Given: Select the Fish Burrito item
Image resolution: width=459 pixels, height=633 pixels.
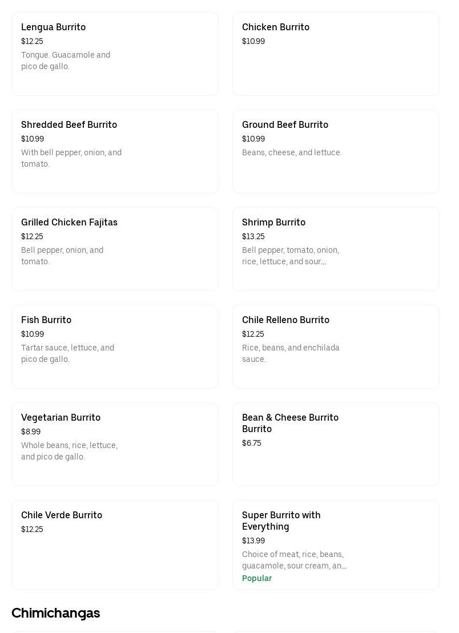Looking at the screenshot, I should pyautogui.click(x=115, y=346).
